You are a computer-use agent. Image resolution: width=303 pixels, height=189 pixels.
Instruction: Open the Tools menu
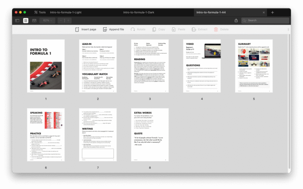pyautogui.click(x=40, y=12)
